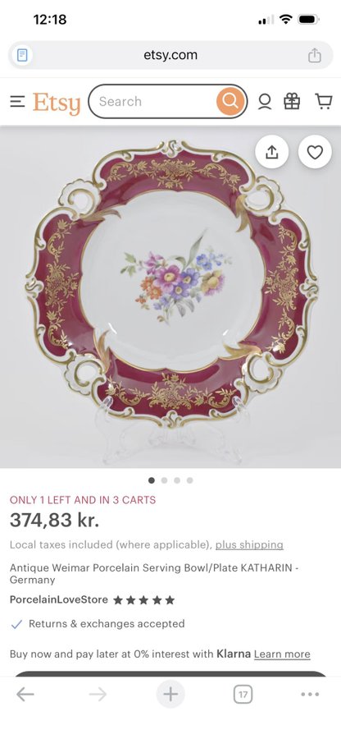Go to the Etsy logo homepage
The image size is (341, 739).
coord(57,103)
